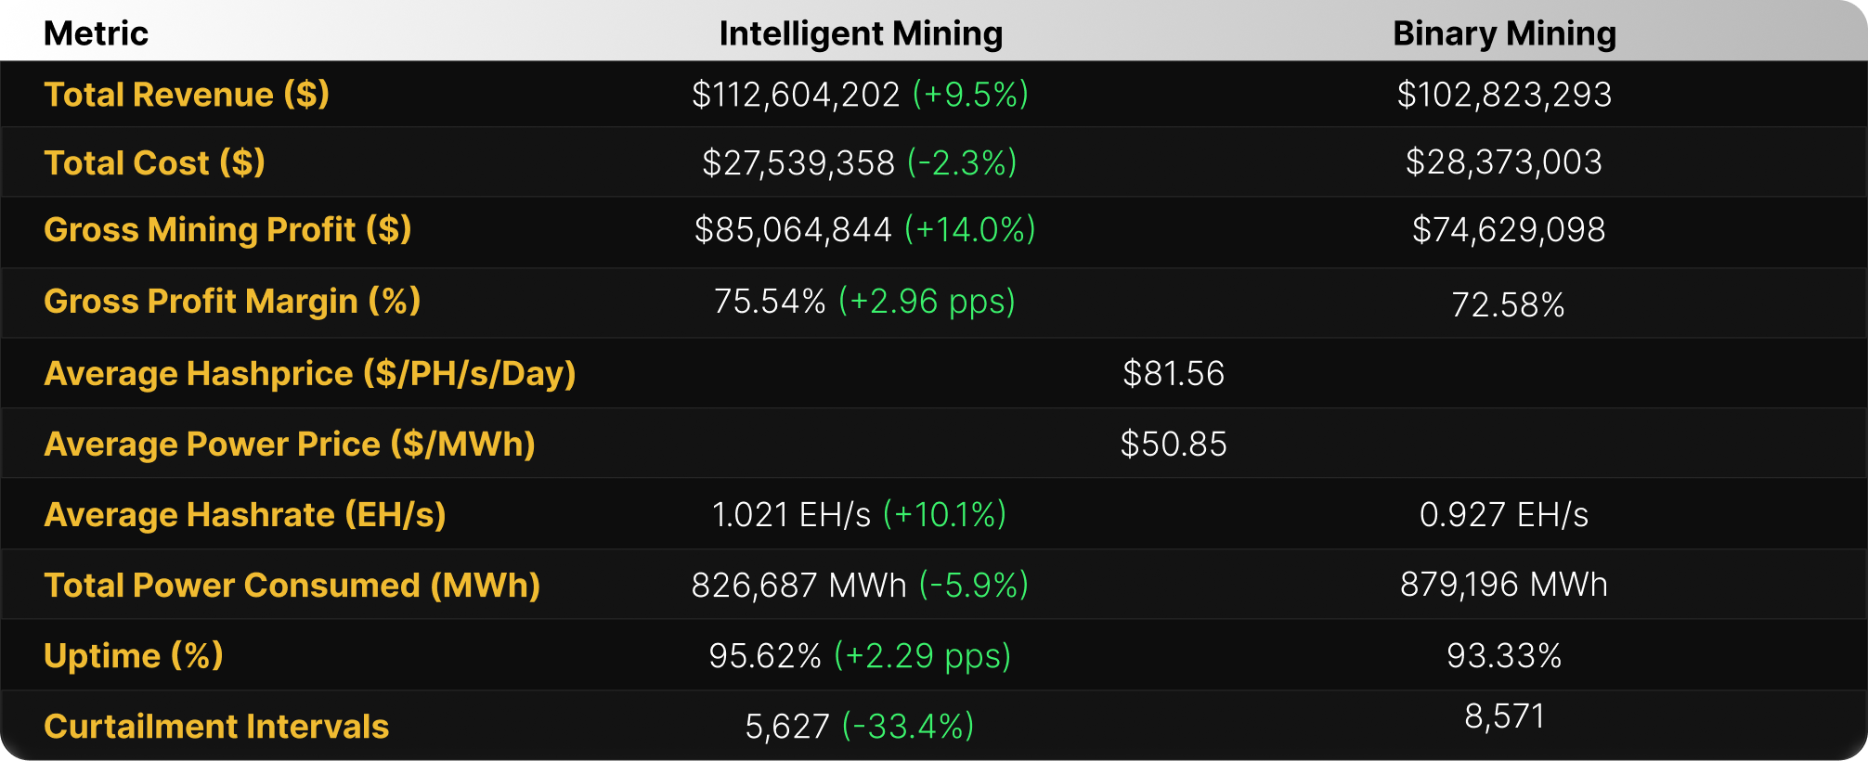
Task: Select the Intelligent Mining column header
Action: click(861, 33)
